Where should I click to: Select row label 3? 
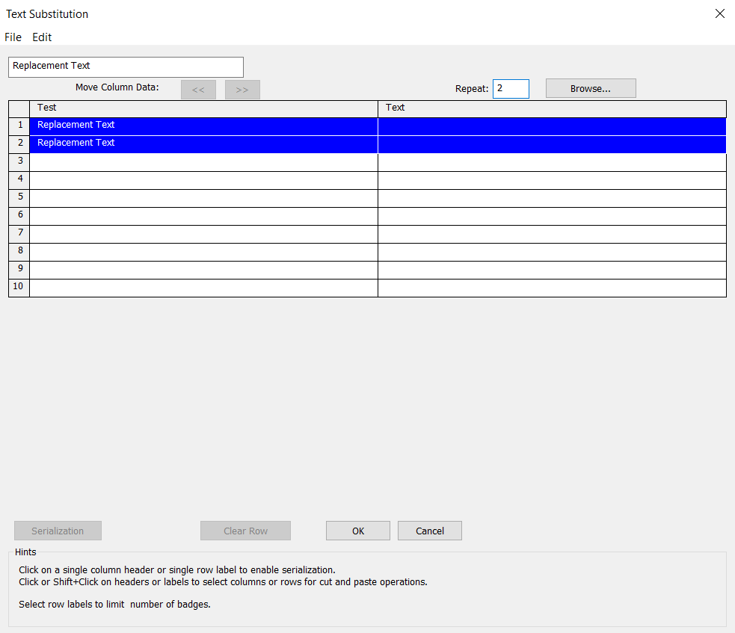[x=19, y=162]
